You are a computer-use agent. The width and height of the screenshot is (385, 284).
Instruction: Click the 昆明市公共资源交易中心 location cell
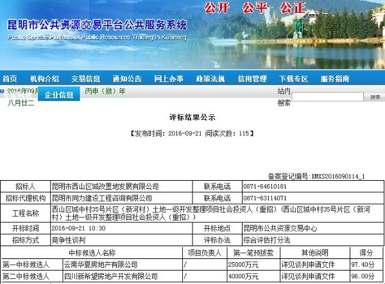279,229
